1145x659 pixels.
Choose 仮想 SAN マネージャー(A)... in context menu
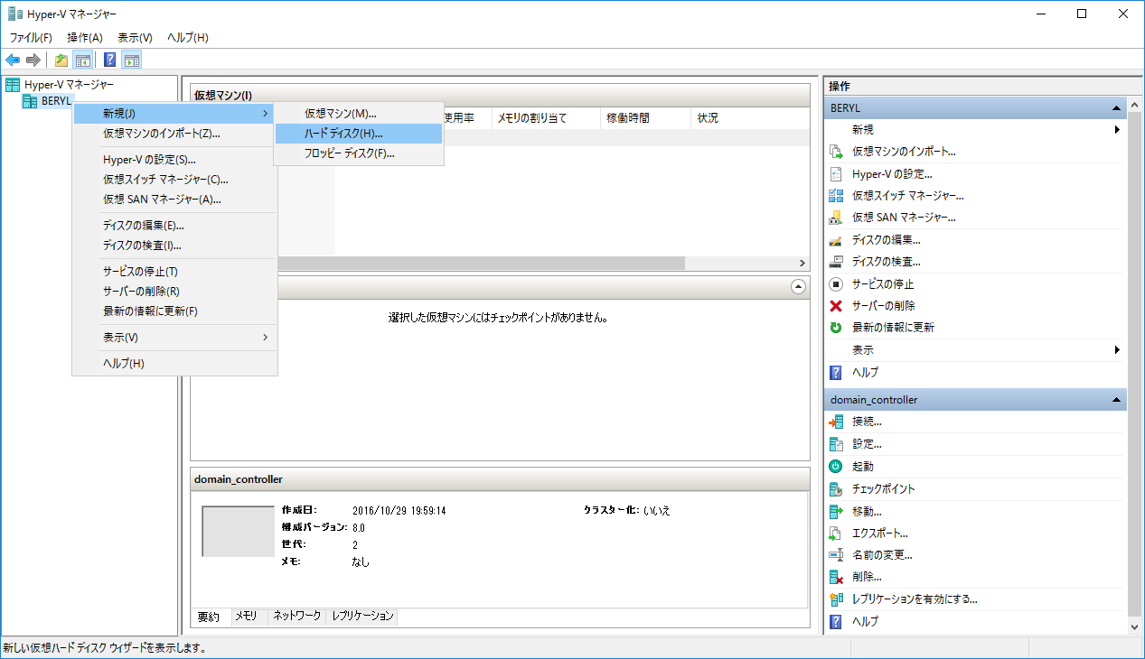[x=174, y=200]
